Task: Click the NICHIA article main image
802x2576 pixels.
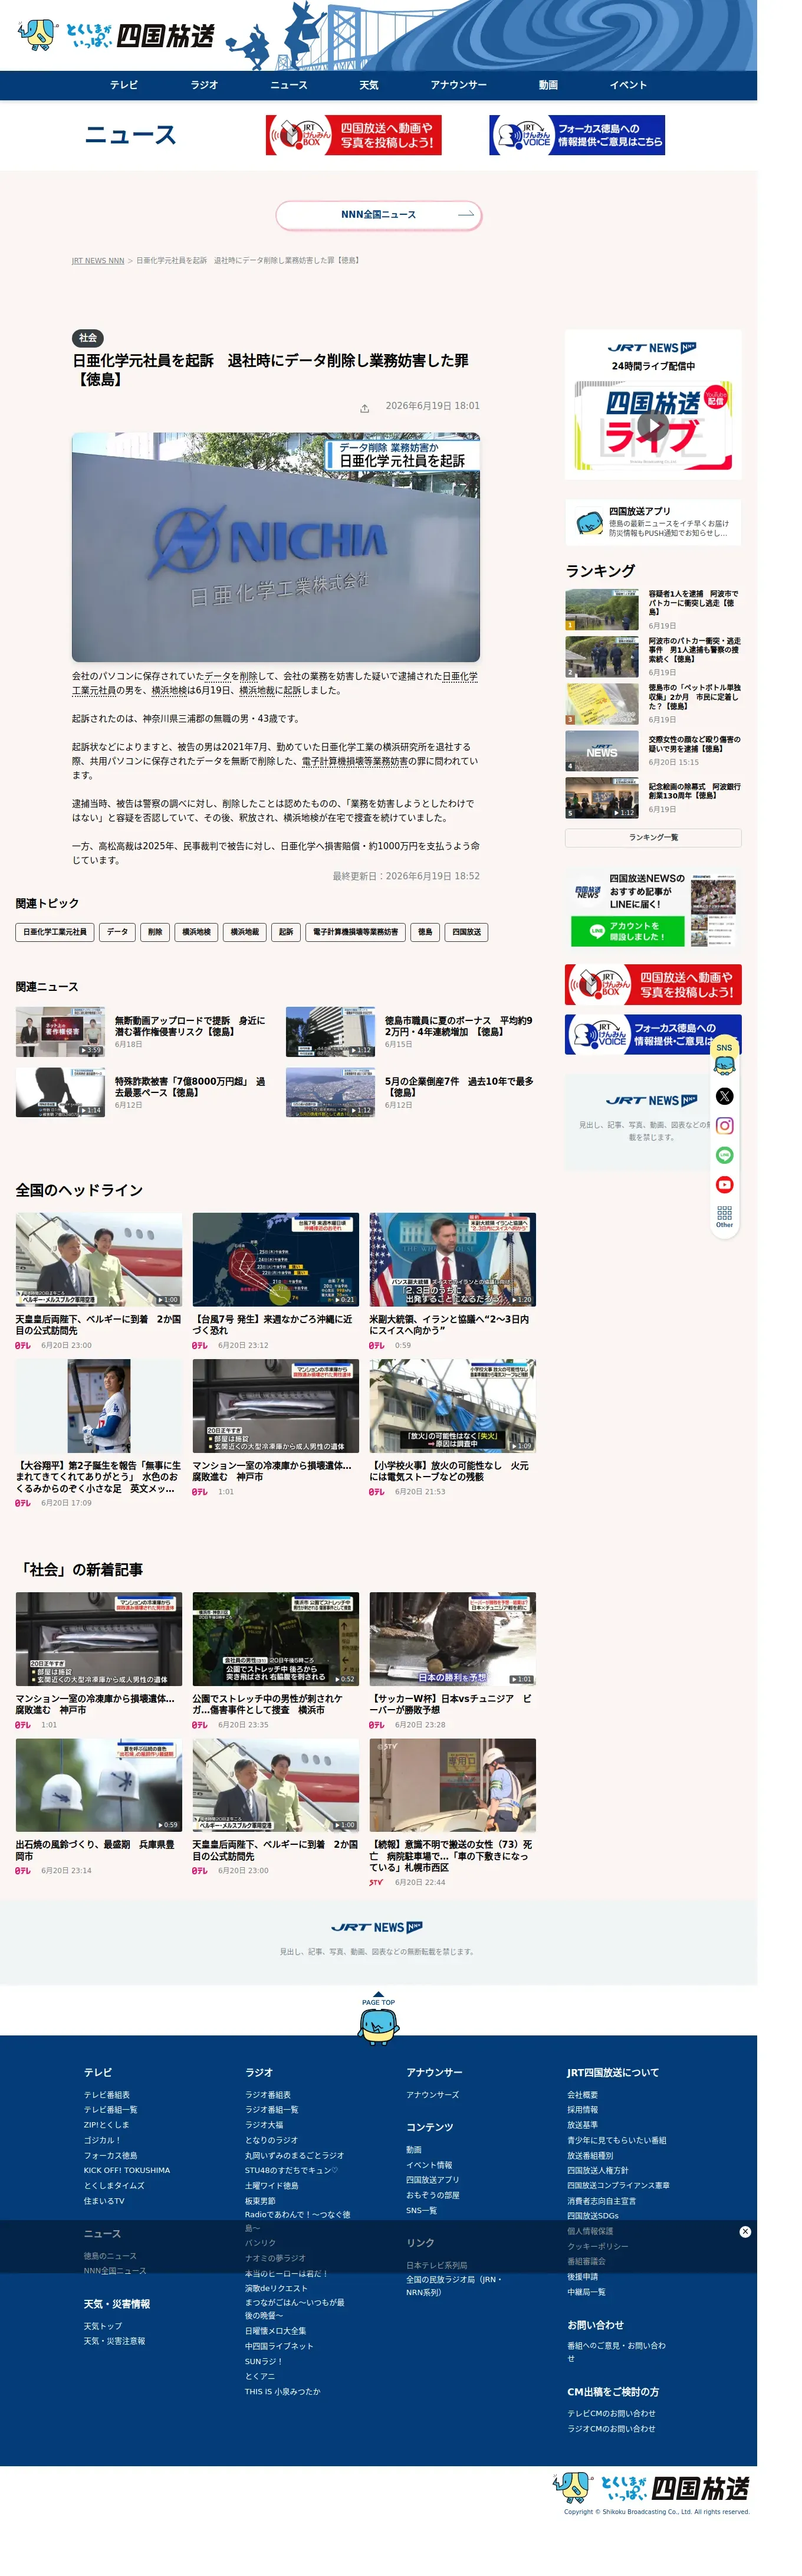Action: [x=275, y=547]
